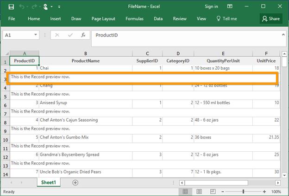
Task: Click the zoom out minus button
Action: point(223,192)
